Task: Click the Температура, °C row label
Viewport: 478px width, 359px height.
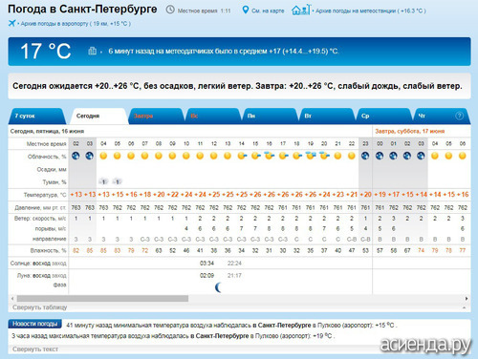Action: click(x=45, y=195)
